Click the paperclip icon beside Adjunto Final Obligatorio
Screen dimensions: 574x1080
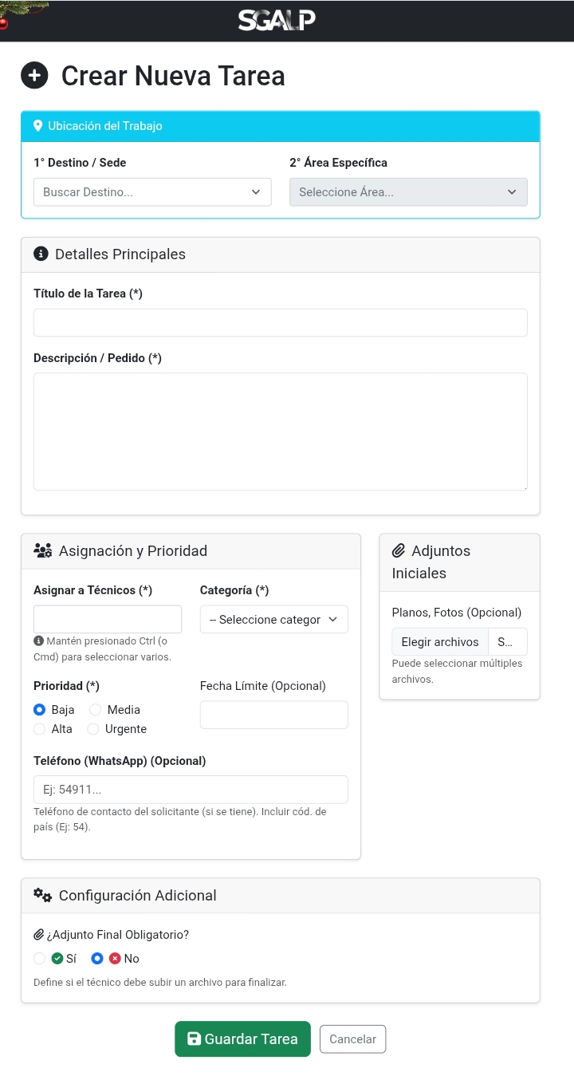point(39,934)
